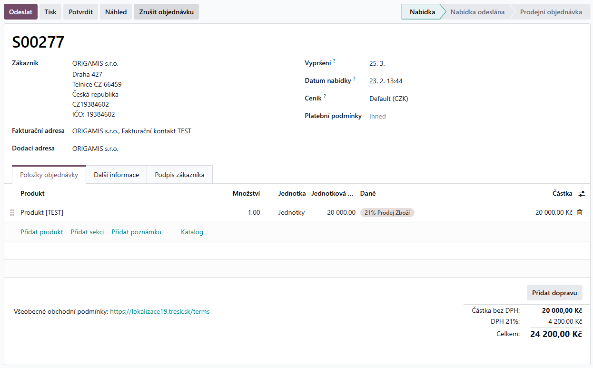Switch to Další informace tab
593x368 pixels.
(x=116, y=175)
